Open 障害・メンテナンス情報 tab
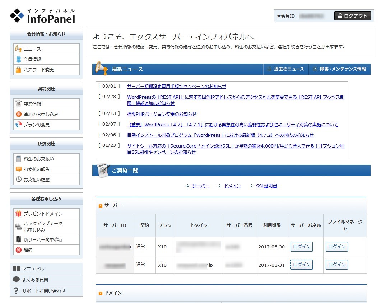The width and height of the screenshot is (381, 303). pos(340,69)
